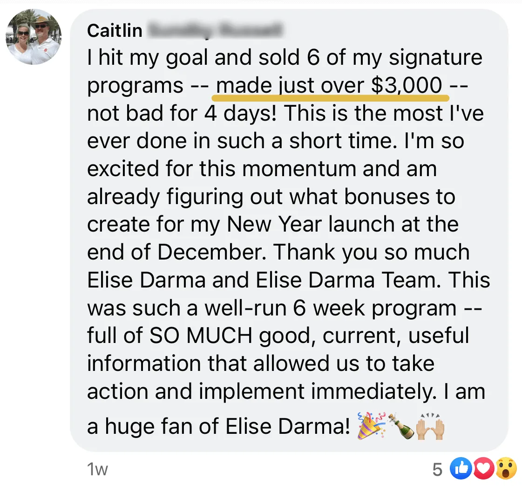Viewport: 522px width, 486px height.
Task: Click the blue thumbs-up Like reaction
Action: coord(461,469)
